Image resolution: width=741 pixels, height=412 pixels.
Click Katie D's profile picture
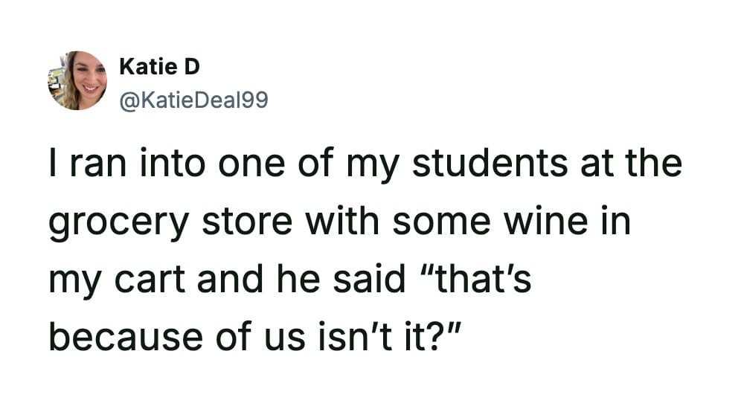77,80
